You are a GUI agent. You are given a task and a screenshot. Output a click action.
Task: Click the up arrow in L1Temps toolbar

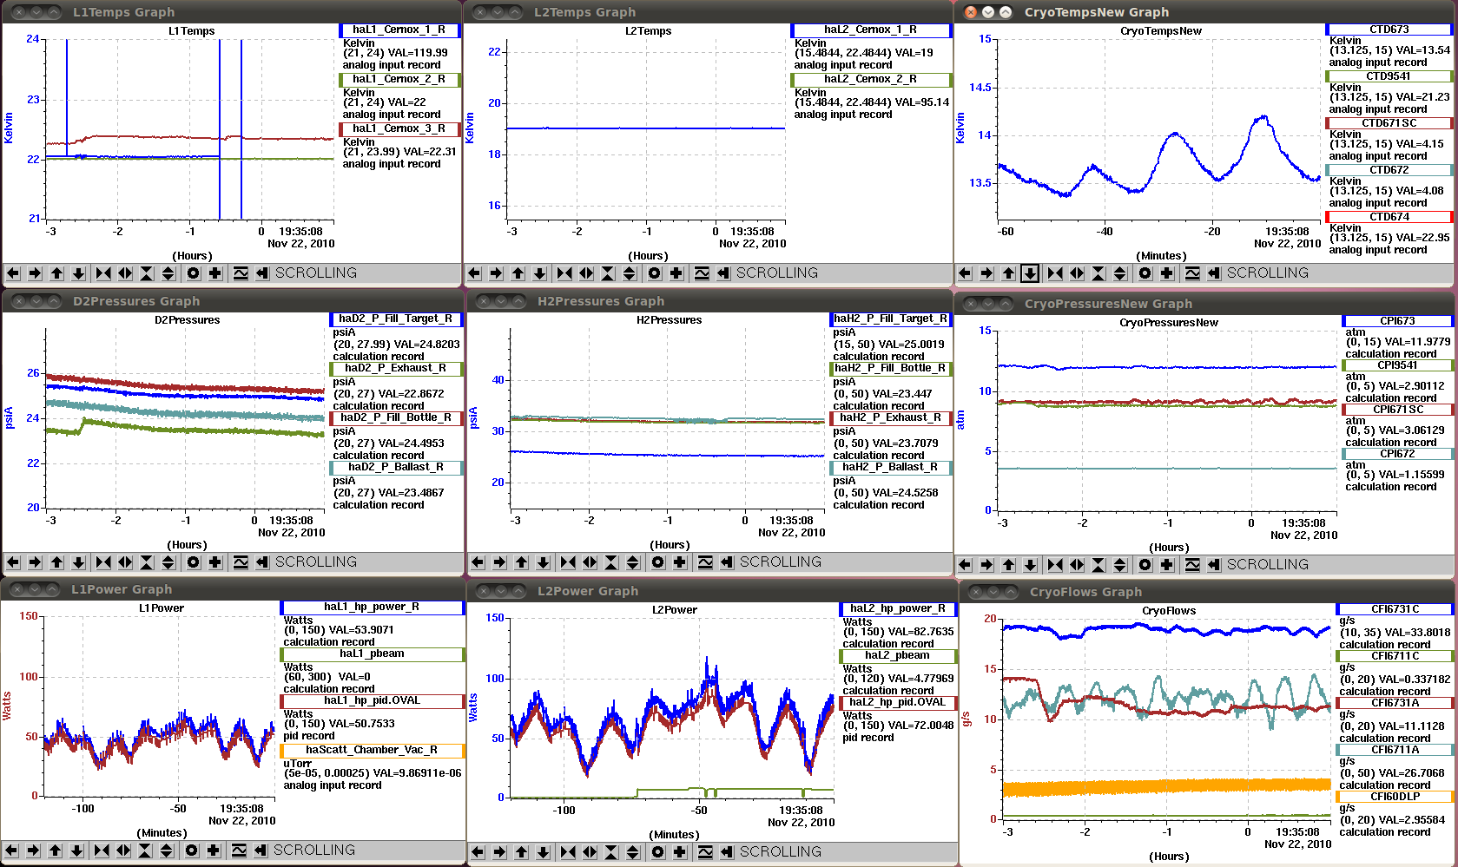click(56, 273)
